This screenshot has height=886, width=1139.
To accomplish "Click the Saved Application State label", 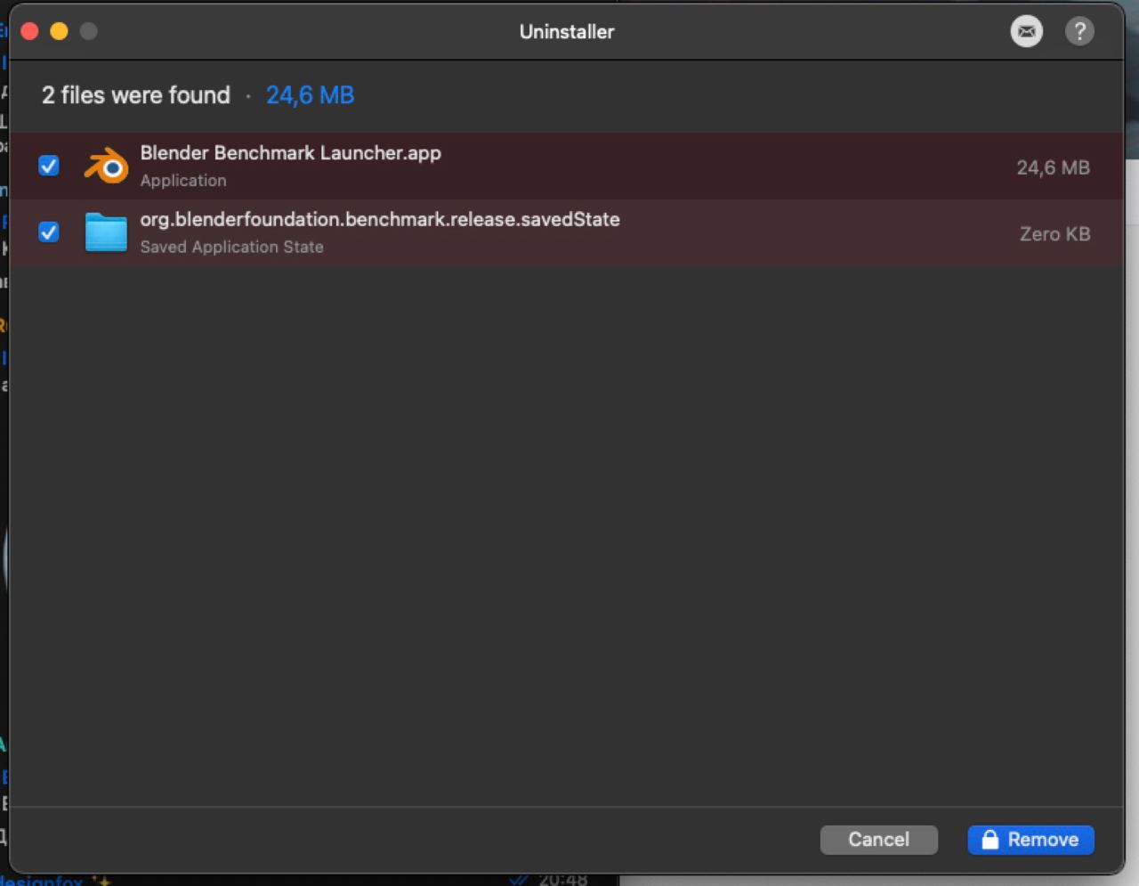I will pyautogui.click(x=231, y=248).
